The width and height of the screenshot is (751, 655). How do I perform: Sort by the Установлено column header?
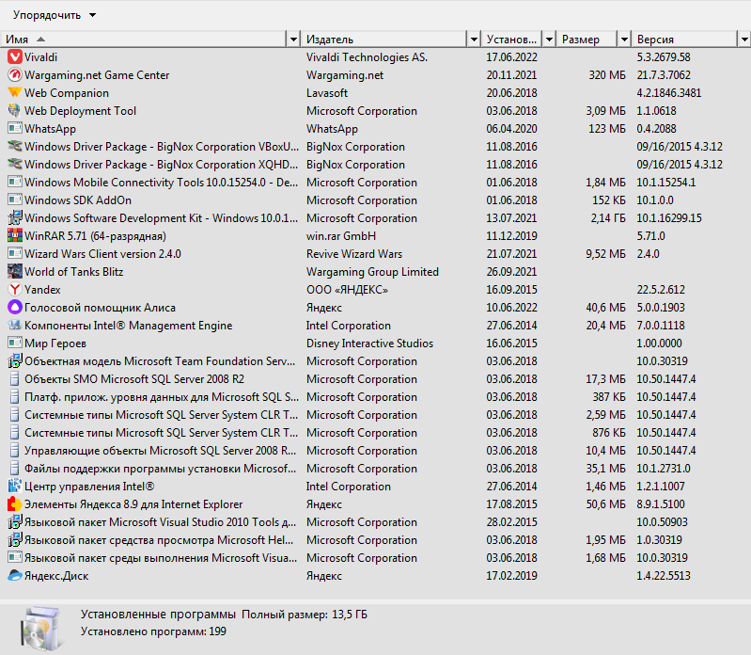coord(511,40)
